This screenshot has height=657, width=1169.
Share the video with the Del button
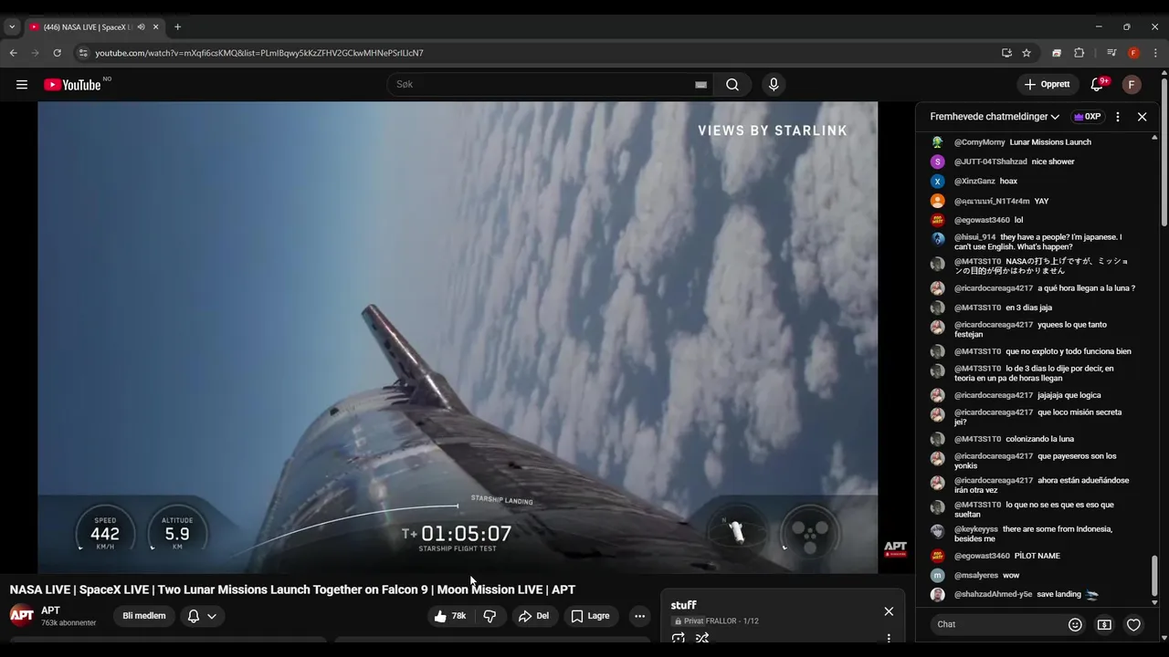pyautogui.click(x=533, y=616)
